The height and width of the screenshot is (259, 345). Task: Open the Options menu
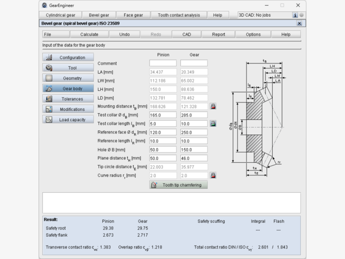tap(253, 35)
